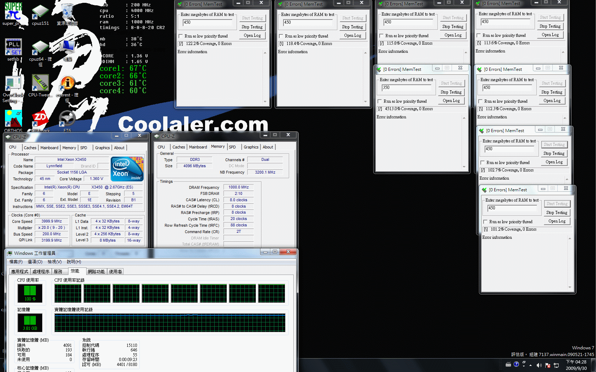Toggle low priority thread in the 4513.0% coverage MemTest
Image resolution: width=596 pixels, height=372 pixels.
coord(380,101)
